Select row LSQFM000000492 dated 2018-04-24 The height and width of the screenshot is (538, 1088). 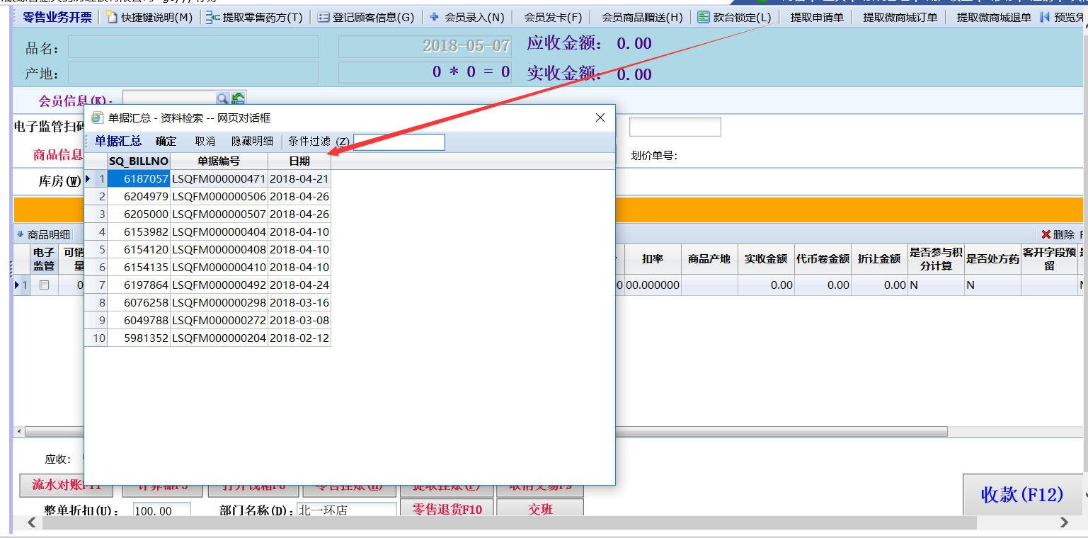[208, 285]
